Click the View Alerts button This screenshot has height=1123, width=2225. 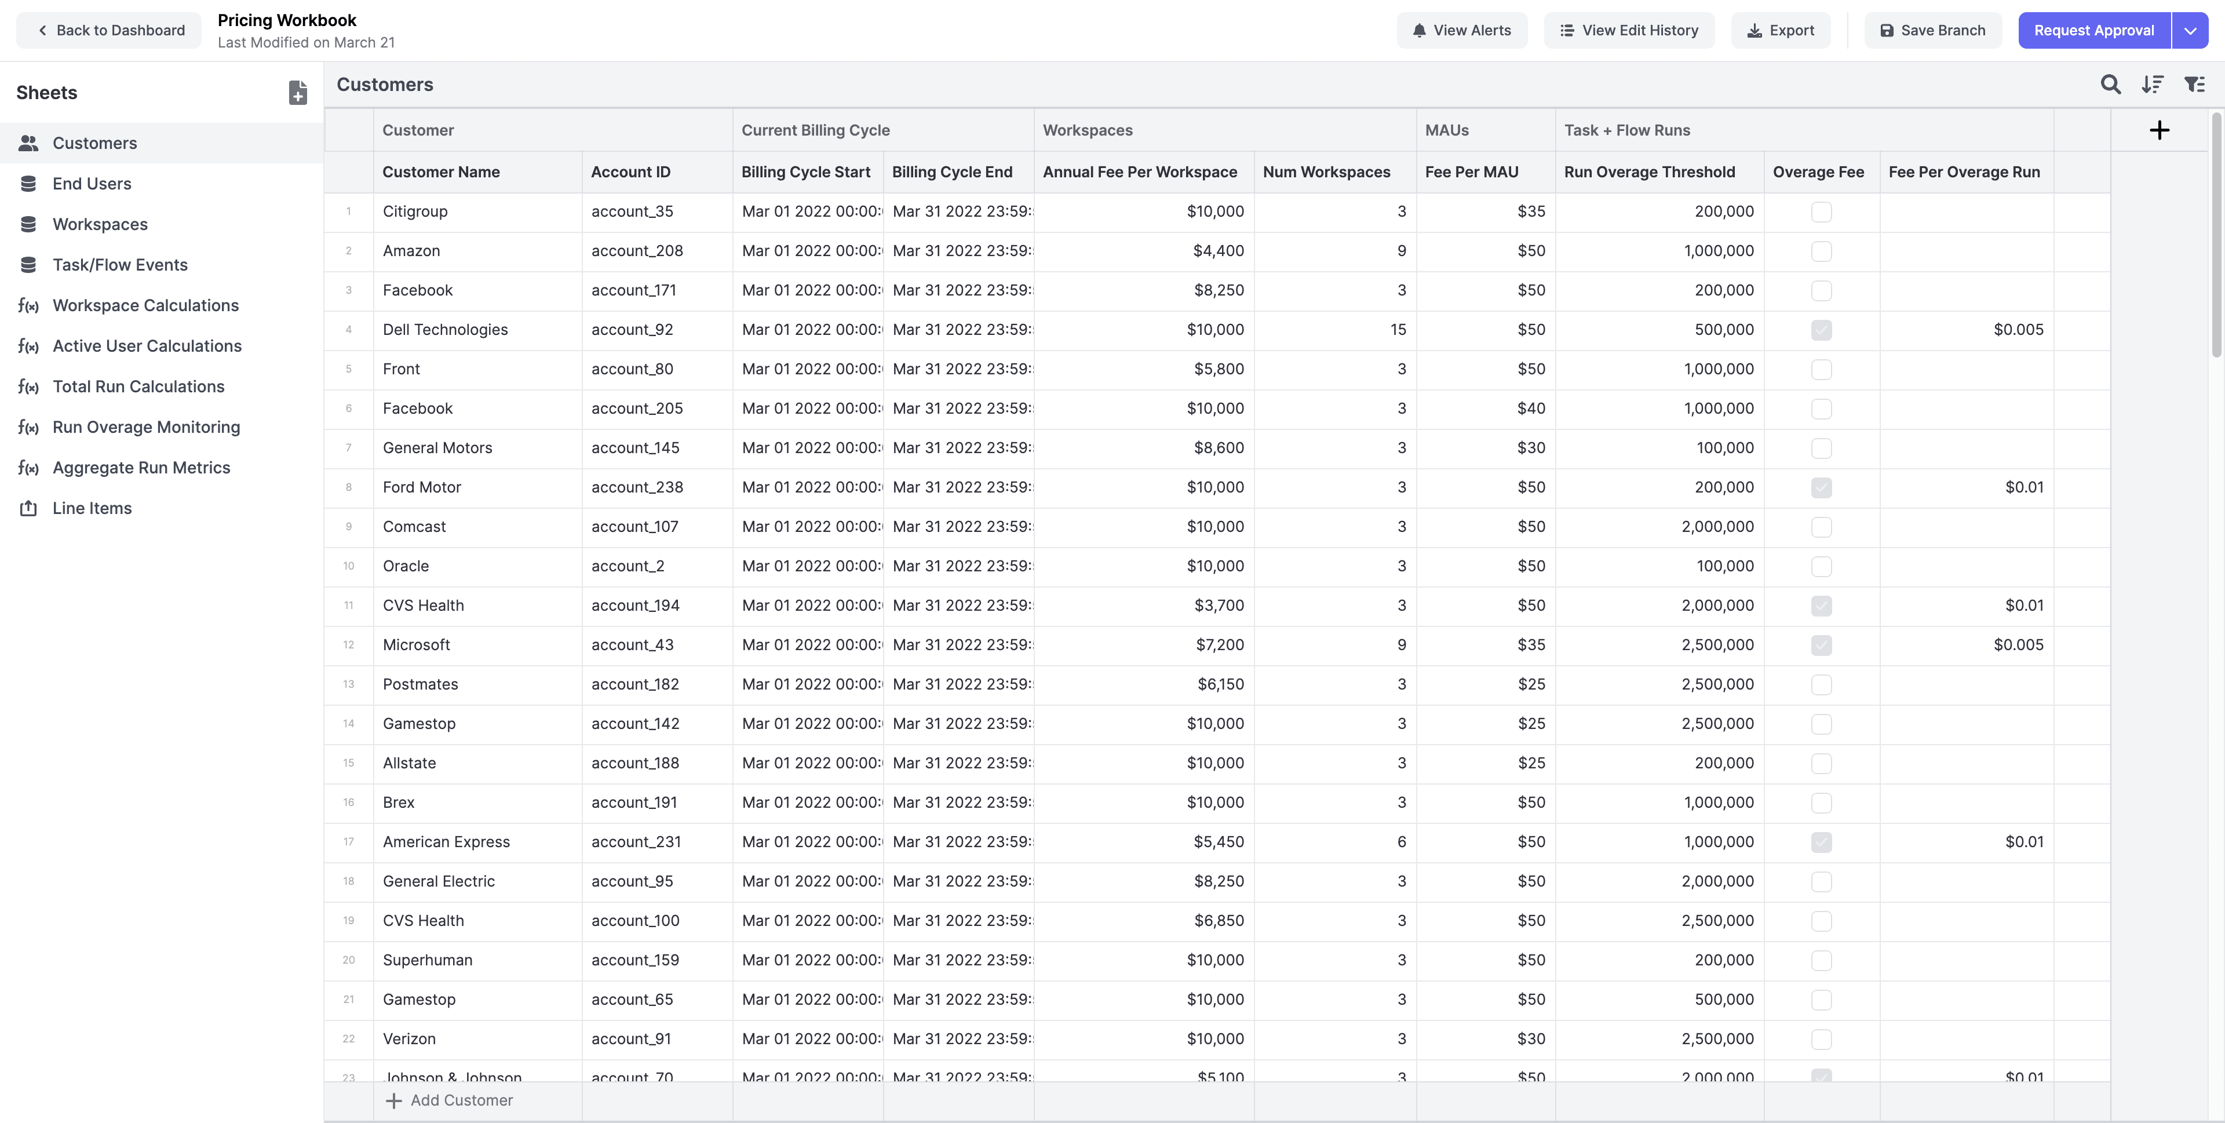pos(1461,30)
